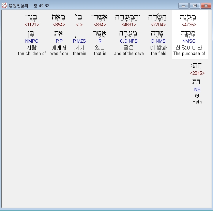Click the Korean gloss '거기'
This screenshot has height=211, width=213.
pos(79,48)
